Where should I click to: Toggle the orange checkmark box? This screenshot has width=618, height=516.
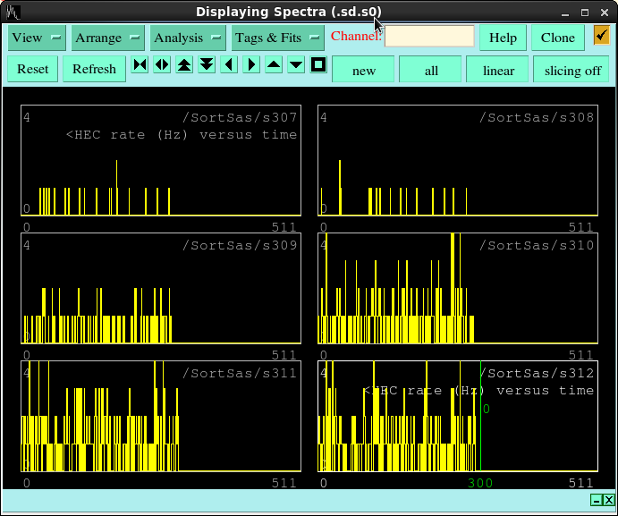click(x=602, y=36)
